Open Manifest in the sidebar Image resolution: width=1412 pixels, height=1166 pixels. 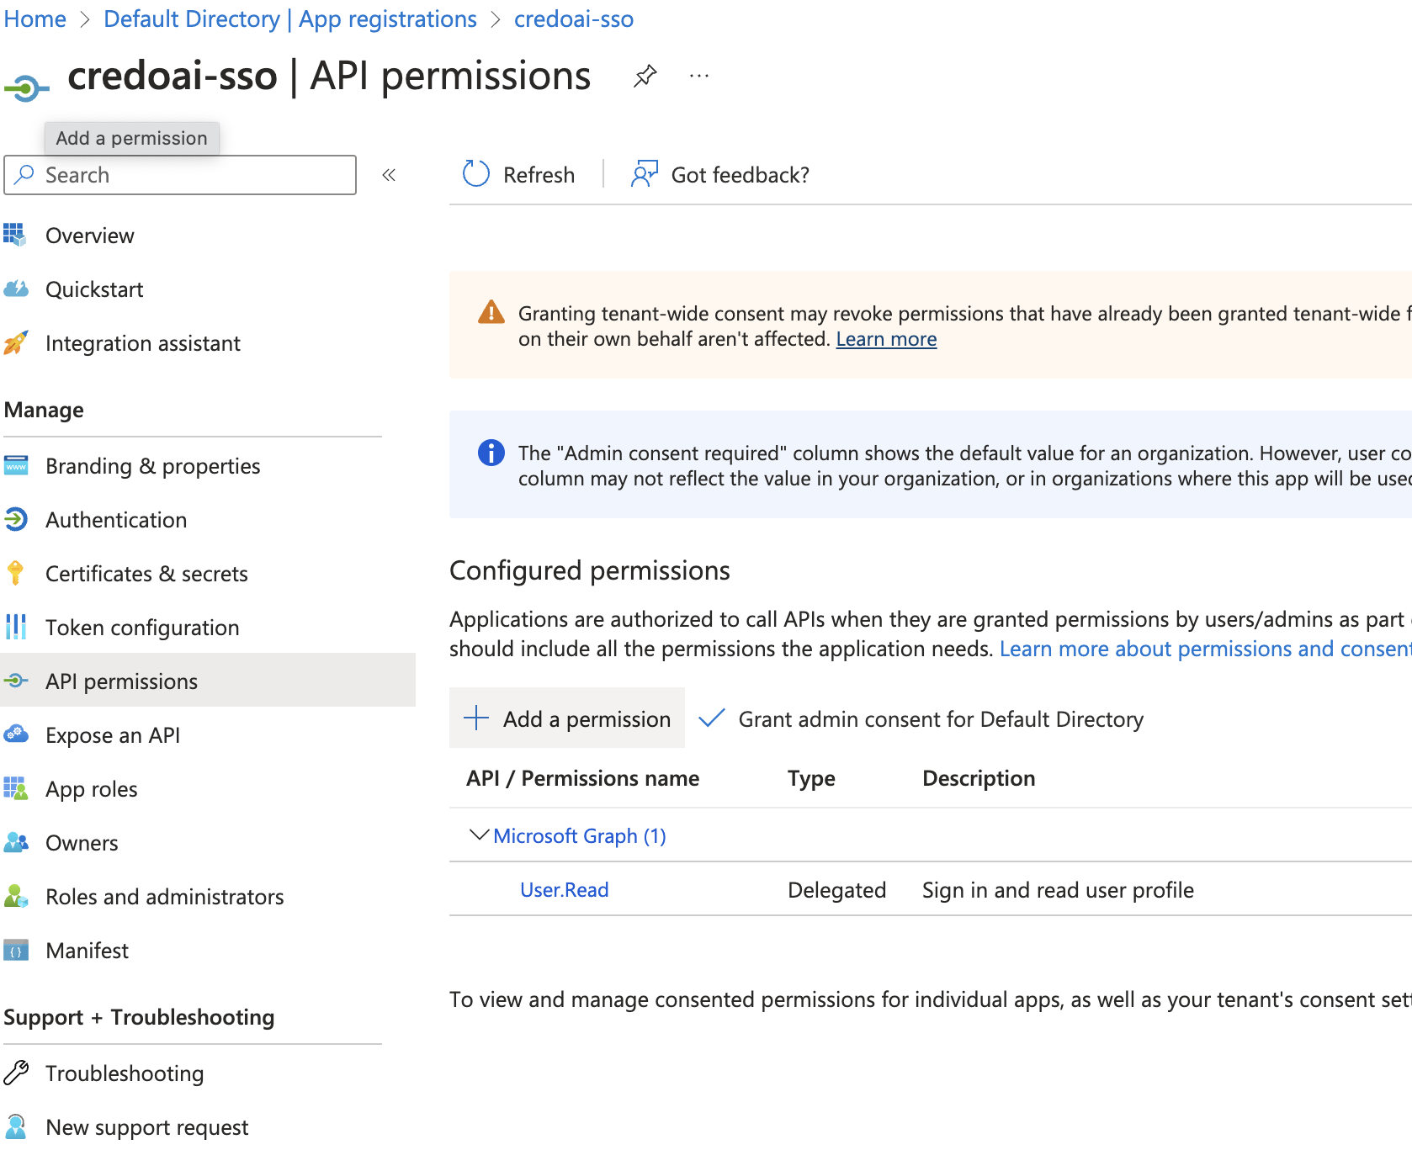pyautogui.click(x=87, y=951)
